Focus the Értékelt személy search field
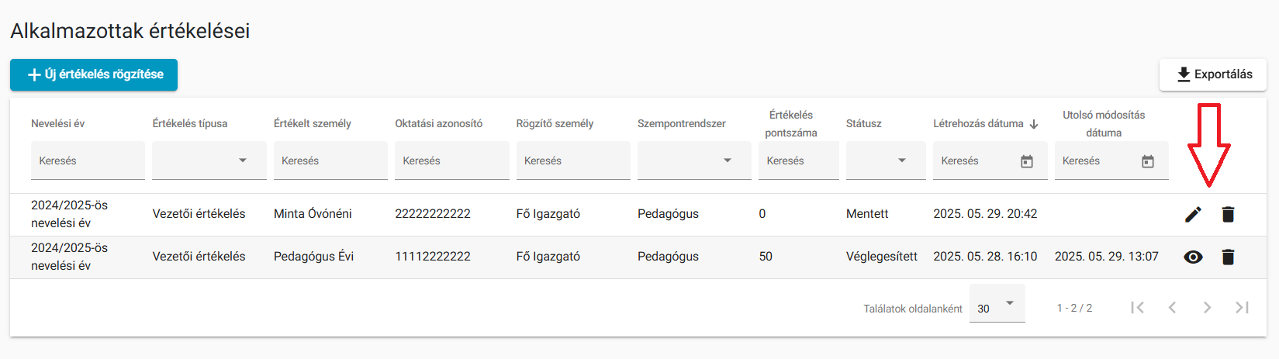The height and width of the screenshot is (359, 1279). pyautogui.click(x=330, y=161)
